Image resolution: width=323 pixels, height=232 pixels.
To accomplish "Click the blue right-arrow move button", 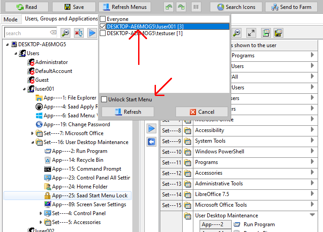I will pos(151,128).
